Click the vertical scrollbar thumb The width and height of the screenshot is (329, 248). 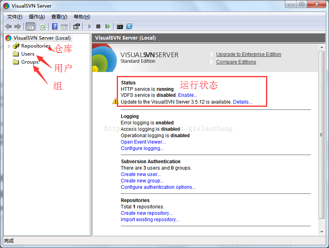click(x=322, y=135)
